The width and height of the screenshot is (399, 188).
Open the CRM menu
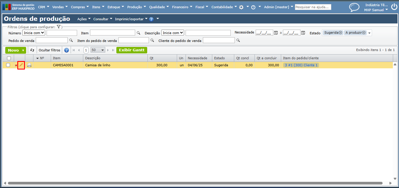[x=44, y=7]
